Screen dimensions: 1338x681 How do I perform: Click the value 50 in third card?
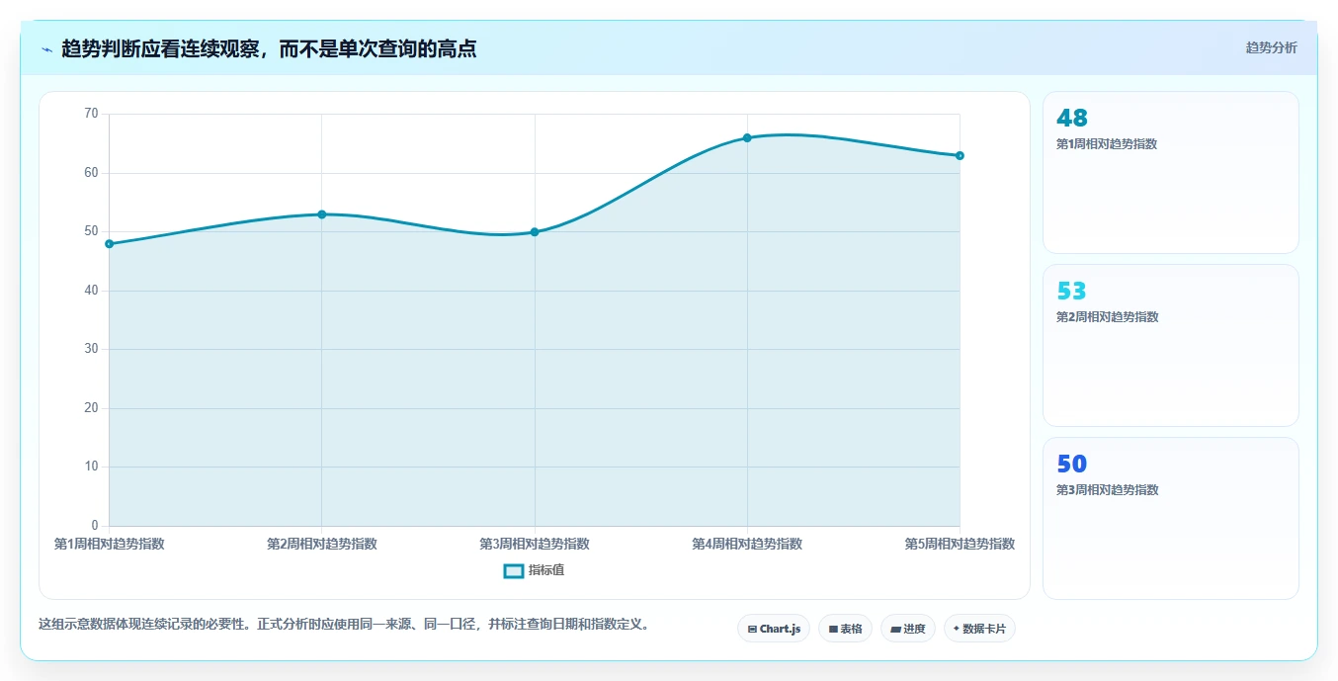pyautogui.click(x=1072, y=465)
